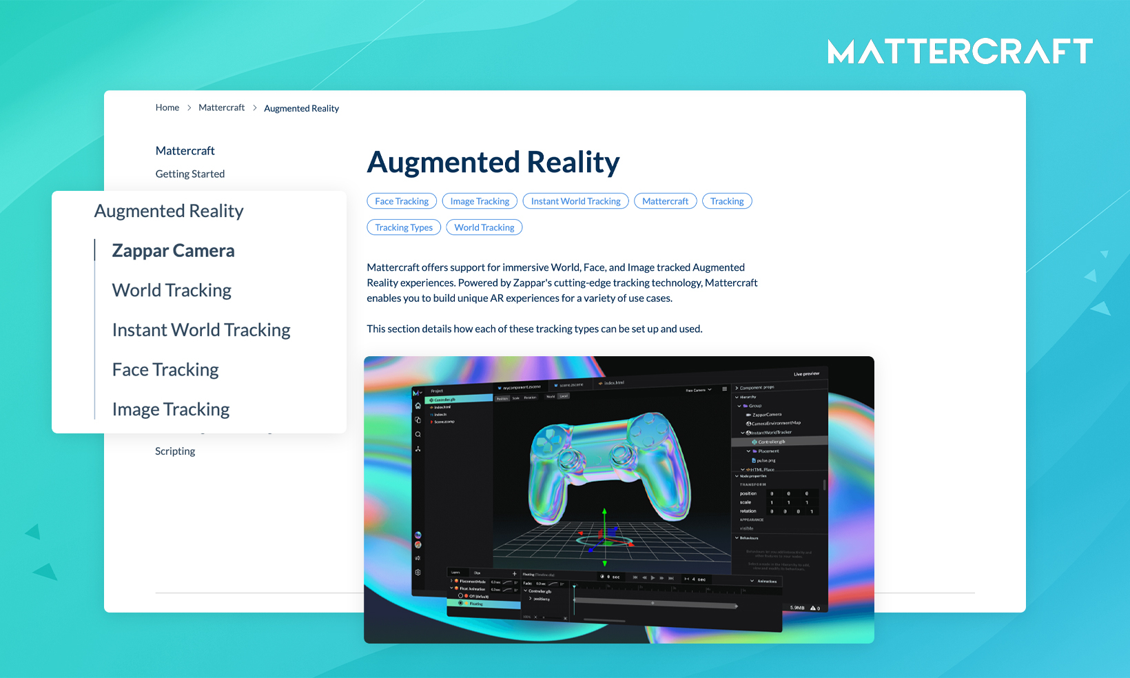
Task: Select CameraEnvironmentMap node in Hierarchy
Action: (773, 423)
